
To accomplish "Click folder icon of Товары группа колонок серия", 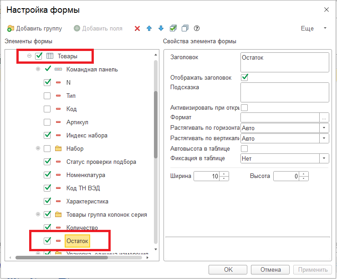I will (x=58, y=214).
